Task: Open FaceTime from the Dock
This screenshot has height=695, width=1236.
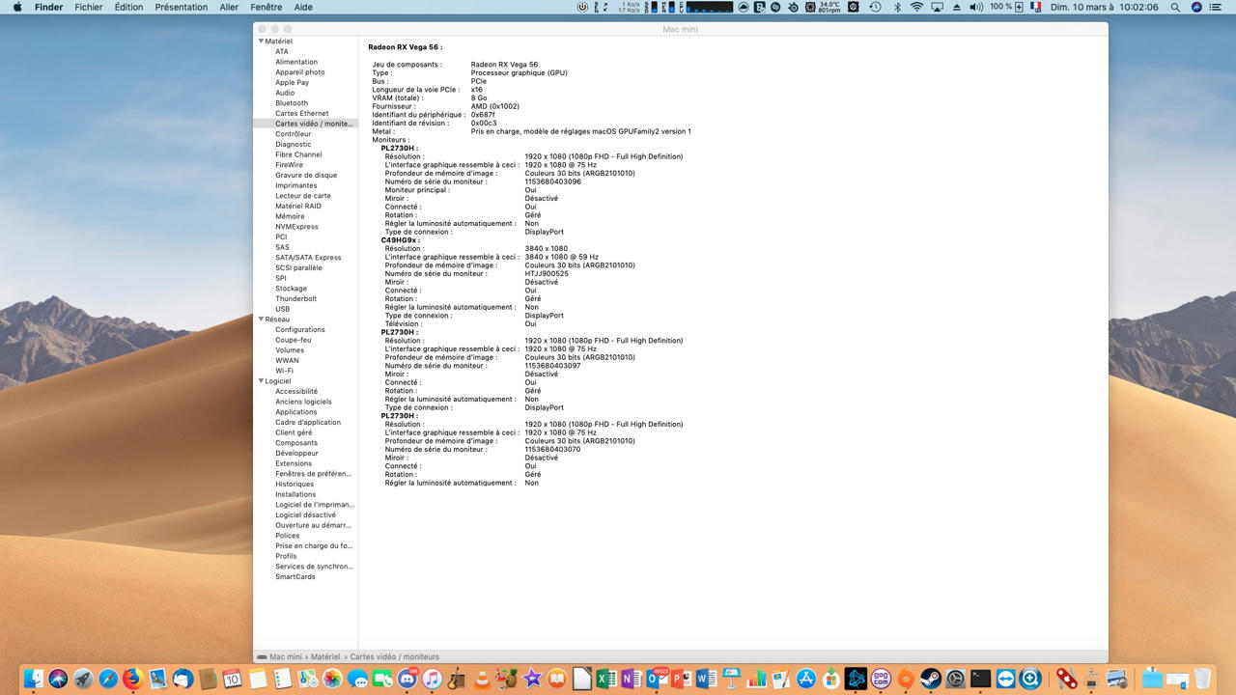Action: [382, 679]
